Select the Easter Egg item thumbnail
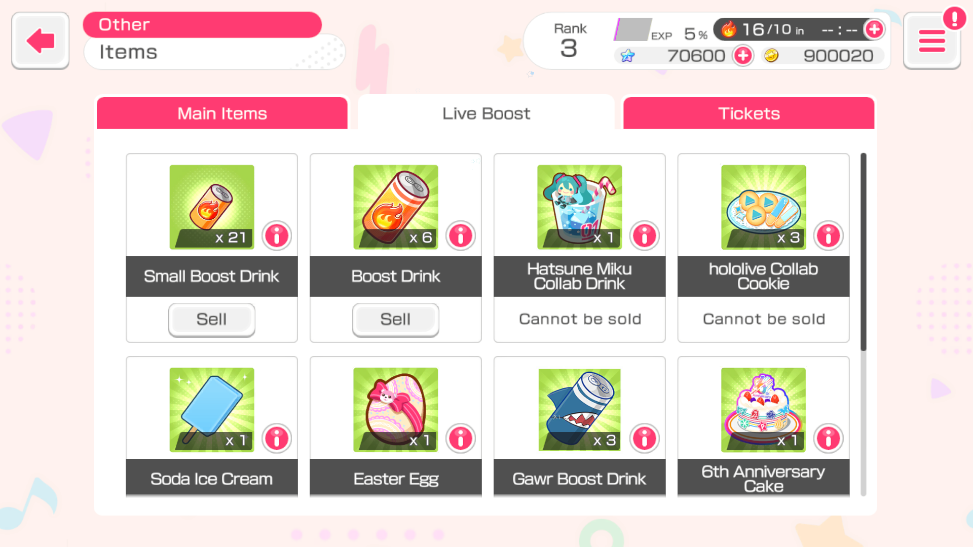Viewport: 973px width, 547px height. pos(396,410)
